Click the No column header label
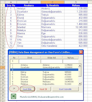 click(x=14, y=58)
